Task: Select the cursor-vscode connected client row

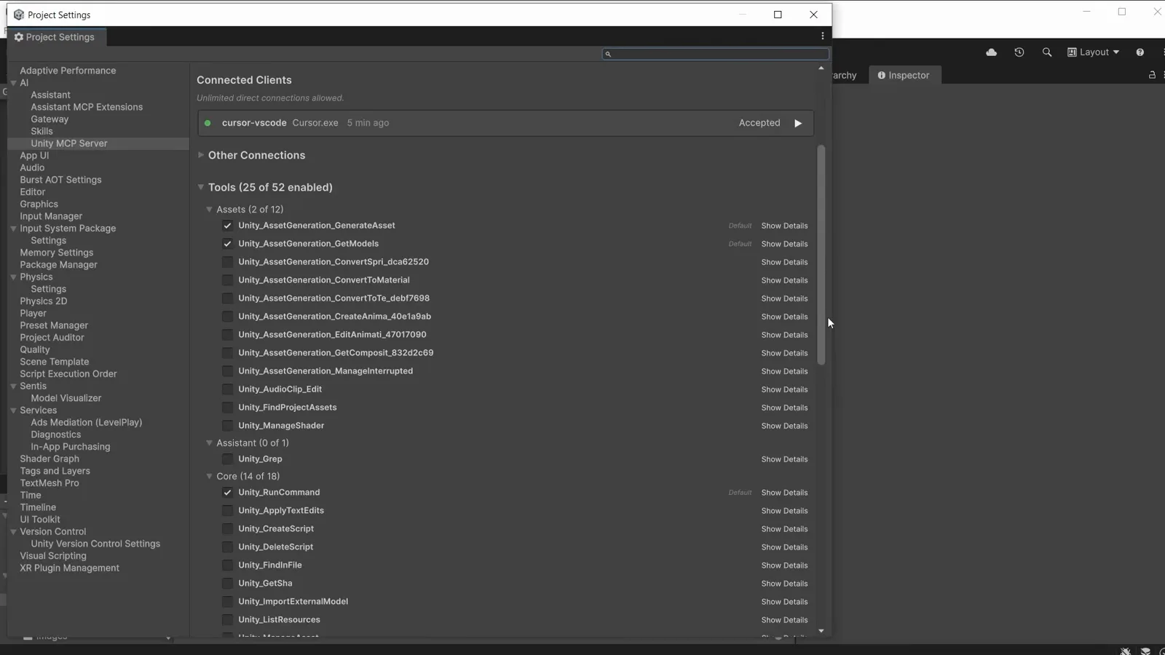Action: coord(505,123)
